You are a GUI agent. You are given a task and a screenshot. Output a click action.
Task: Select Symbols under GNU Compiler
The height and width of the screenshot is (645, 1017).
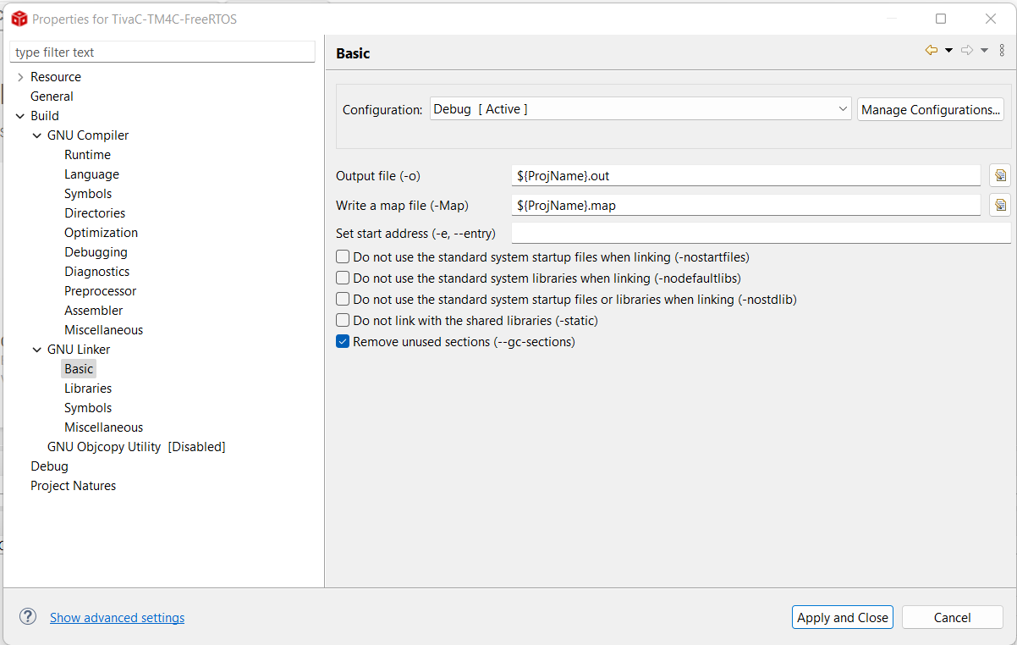[88, 194]
